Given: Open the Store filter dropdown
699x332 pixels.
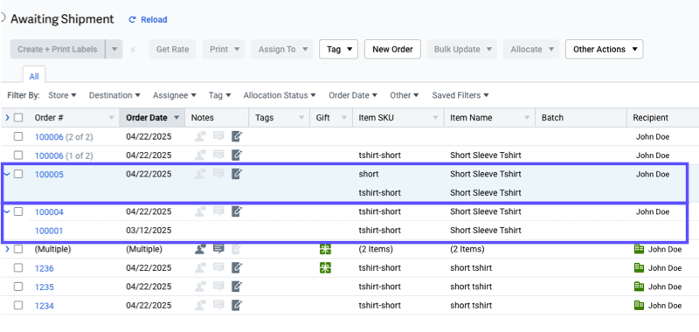Looking at the screenshot, I should [62, 95].
